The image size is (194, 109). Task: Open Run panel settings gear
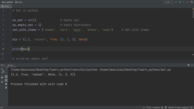(188, 65)
